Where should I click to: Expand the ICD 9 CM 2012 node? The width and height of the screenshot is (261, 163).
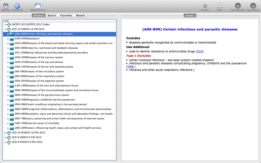coord(5,138)
